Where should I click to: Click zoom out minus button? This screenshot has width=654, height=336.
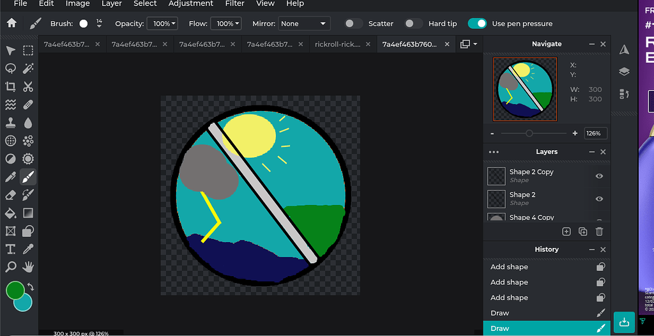[x=492, y=134]
